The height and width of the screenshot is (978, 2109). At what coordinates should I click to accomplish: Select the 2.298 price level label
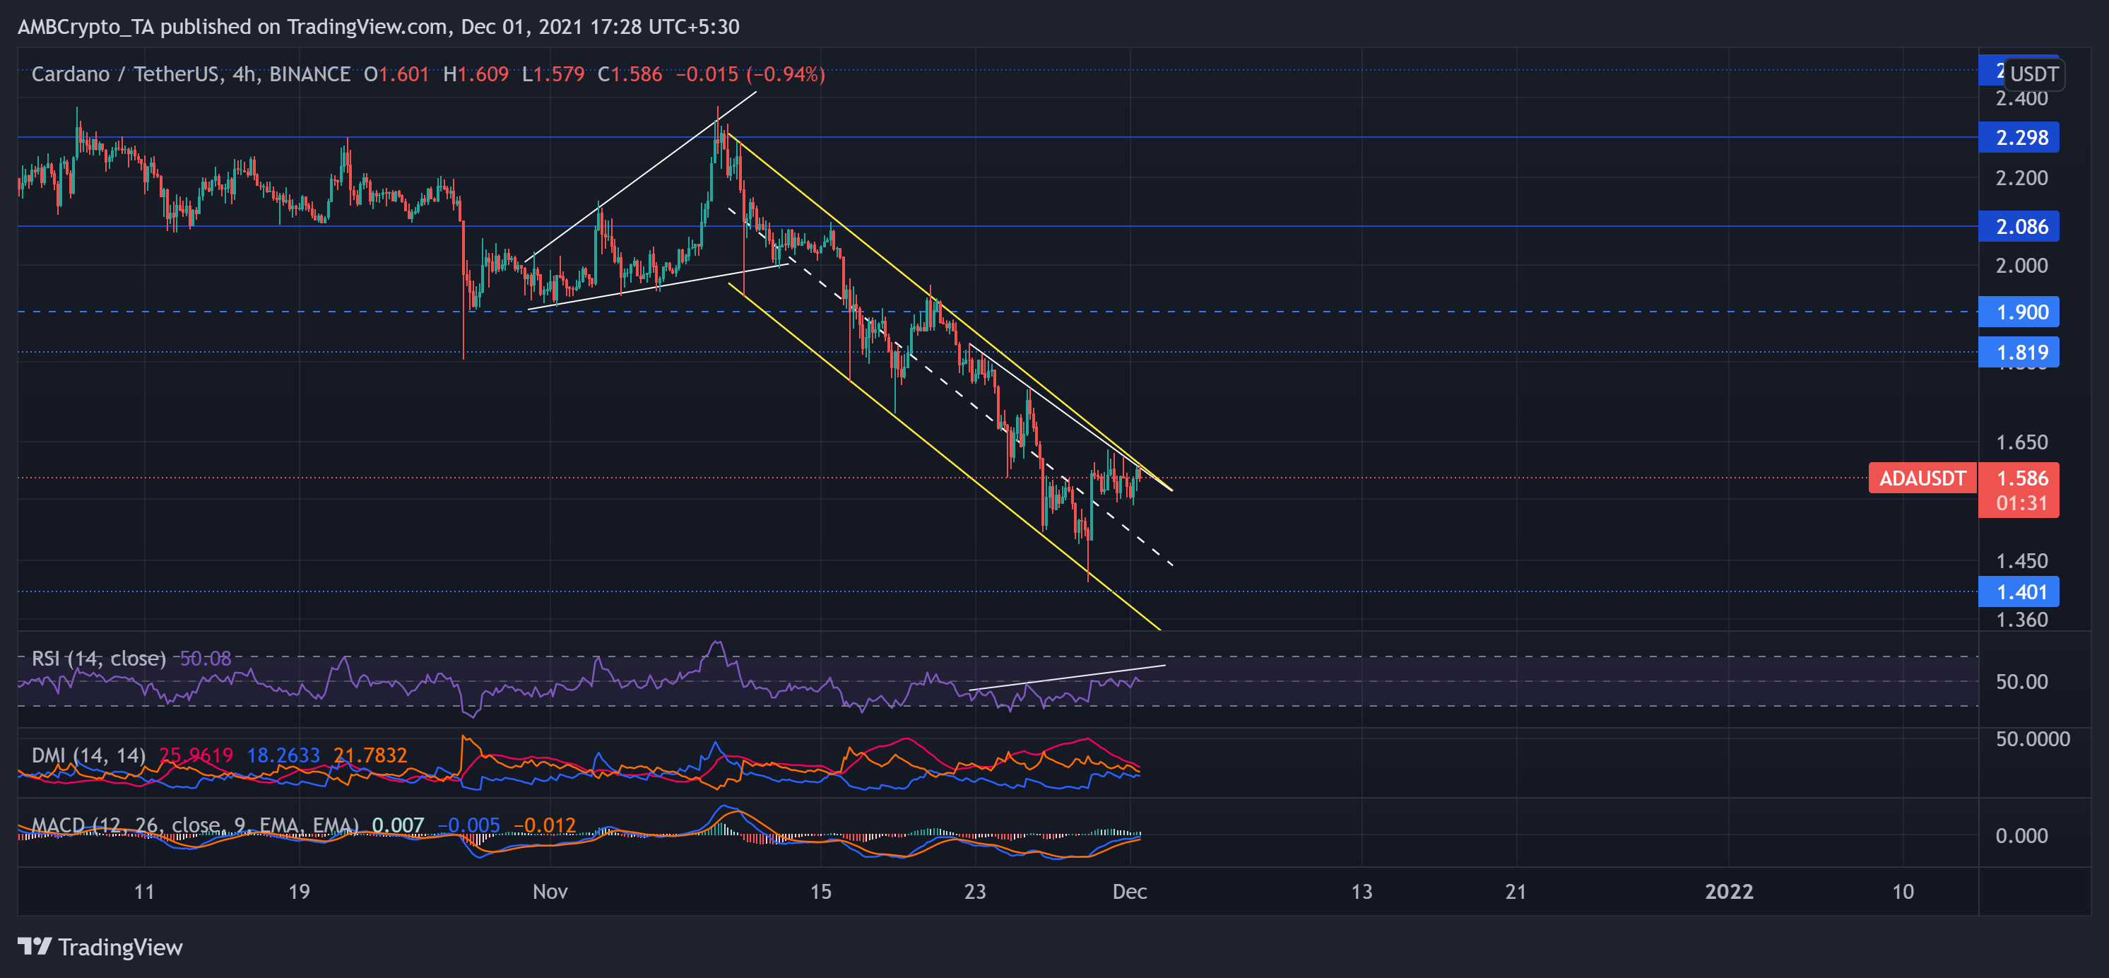click(x=2018, y=138)
